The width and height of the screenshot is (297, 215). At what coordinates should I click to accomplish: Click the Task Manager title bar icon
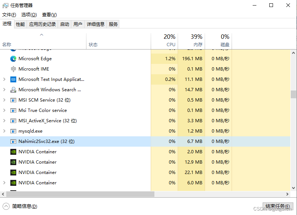(5, 6)
